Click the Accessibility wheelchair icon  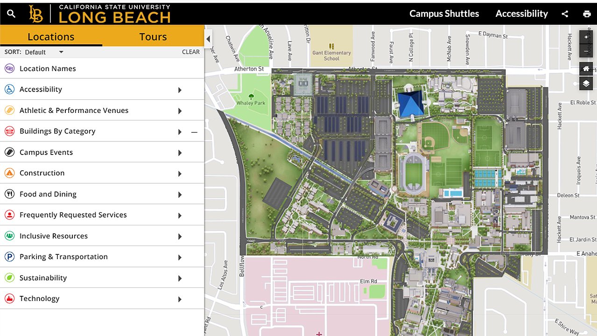pos(9,90)
